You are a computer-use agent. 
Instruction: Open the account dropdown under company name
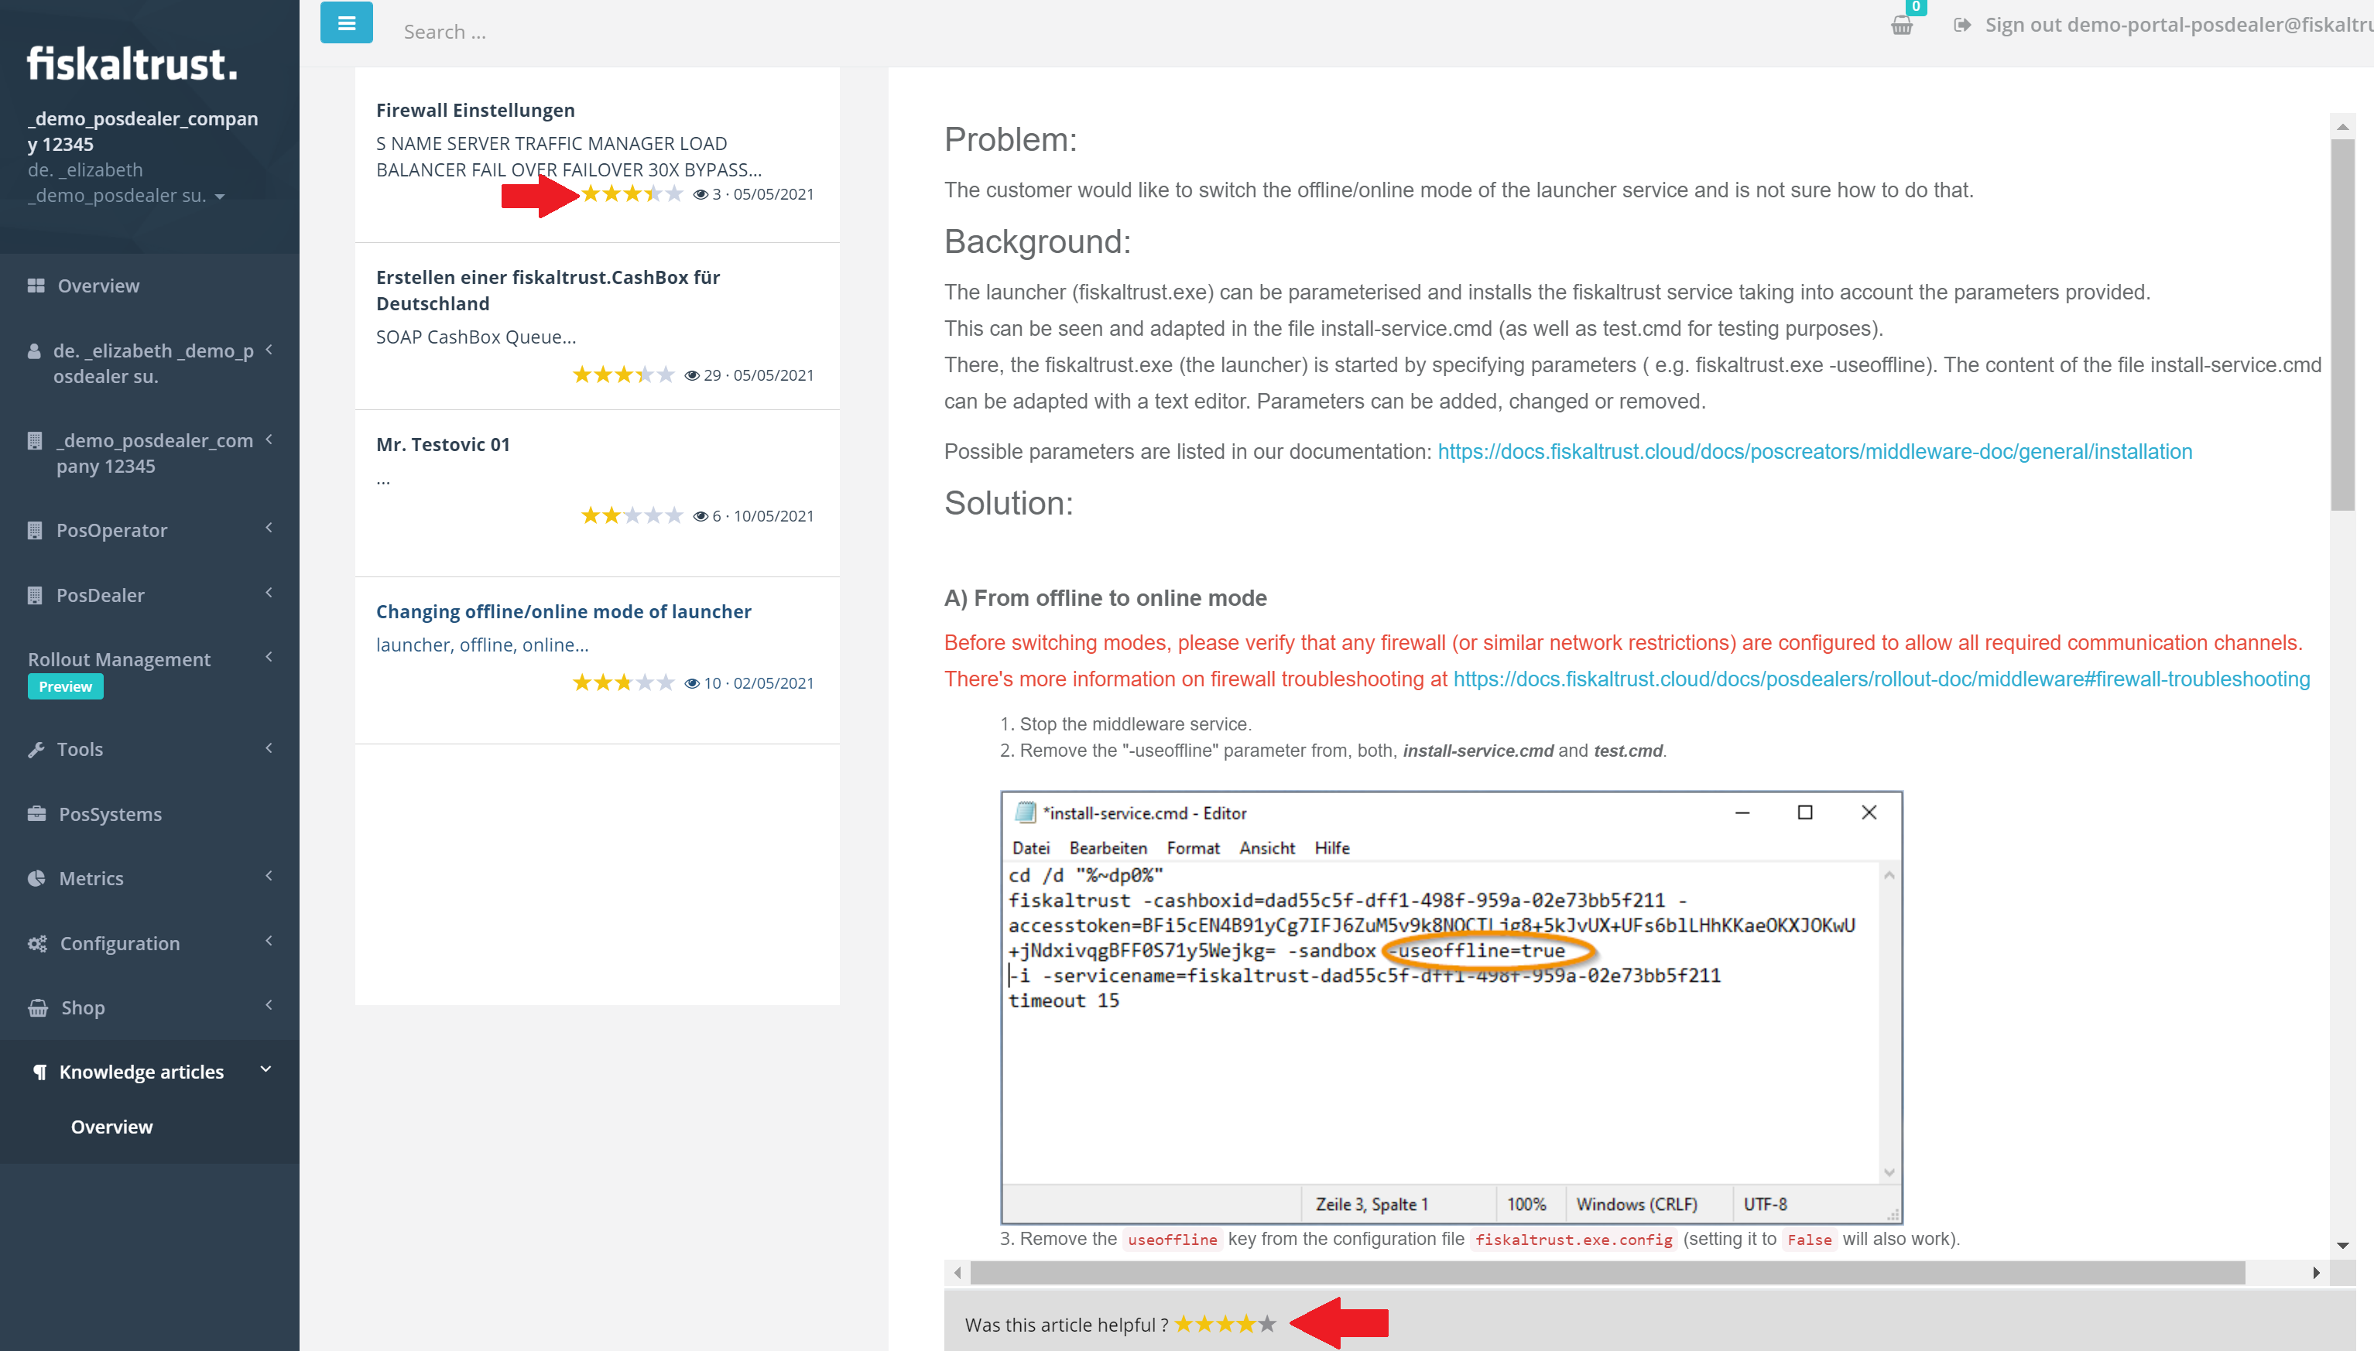(219, 197)
